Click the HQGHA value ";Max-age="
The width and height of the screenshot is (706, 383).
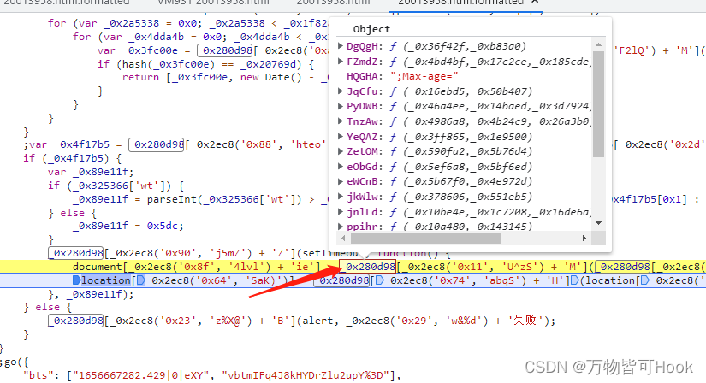[424, 76]
